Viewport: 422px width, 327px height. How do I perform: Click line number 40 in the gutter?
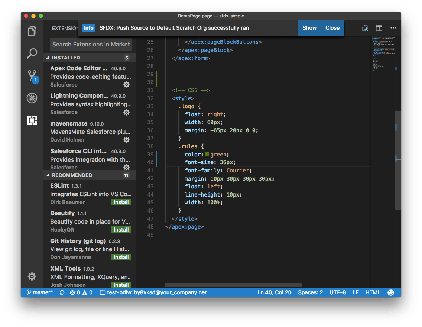pyautogui.click(x=150, y=162)
